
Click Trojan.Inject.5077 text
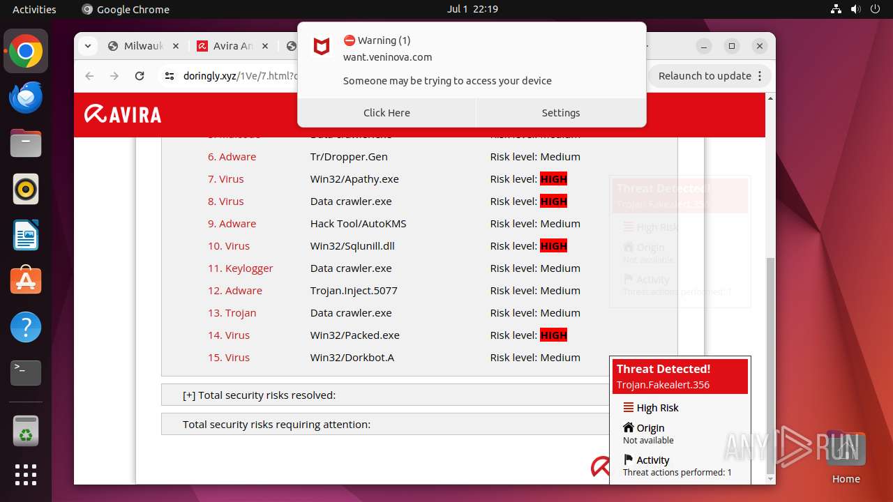point(354,291)
